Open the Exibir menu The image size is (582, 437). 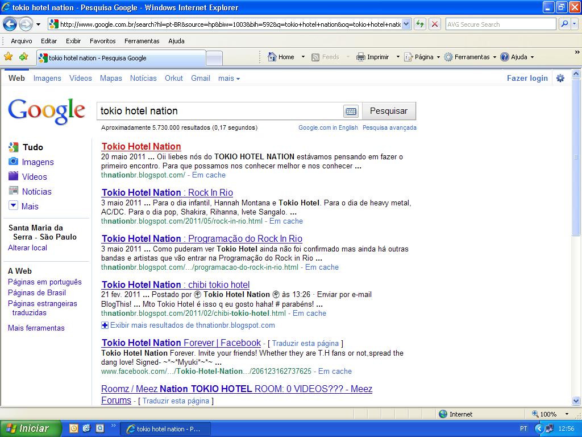(x=73, y=41)
